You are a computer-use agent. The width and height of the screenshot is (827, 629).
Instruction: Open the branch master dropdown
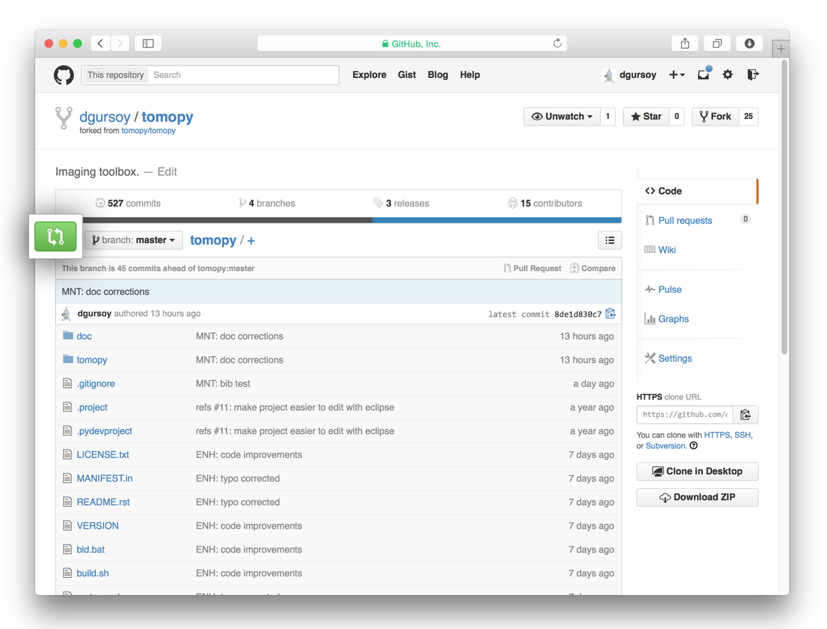[x=134, y=240]
